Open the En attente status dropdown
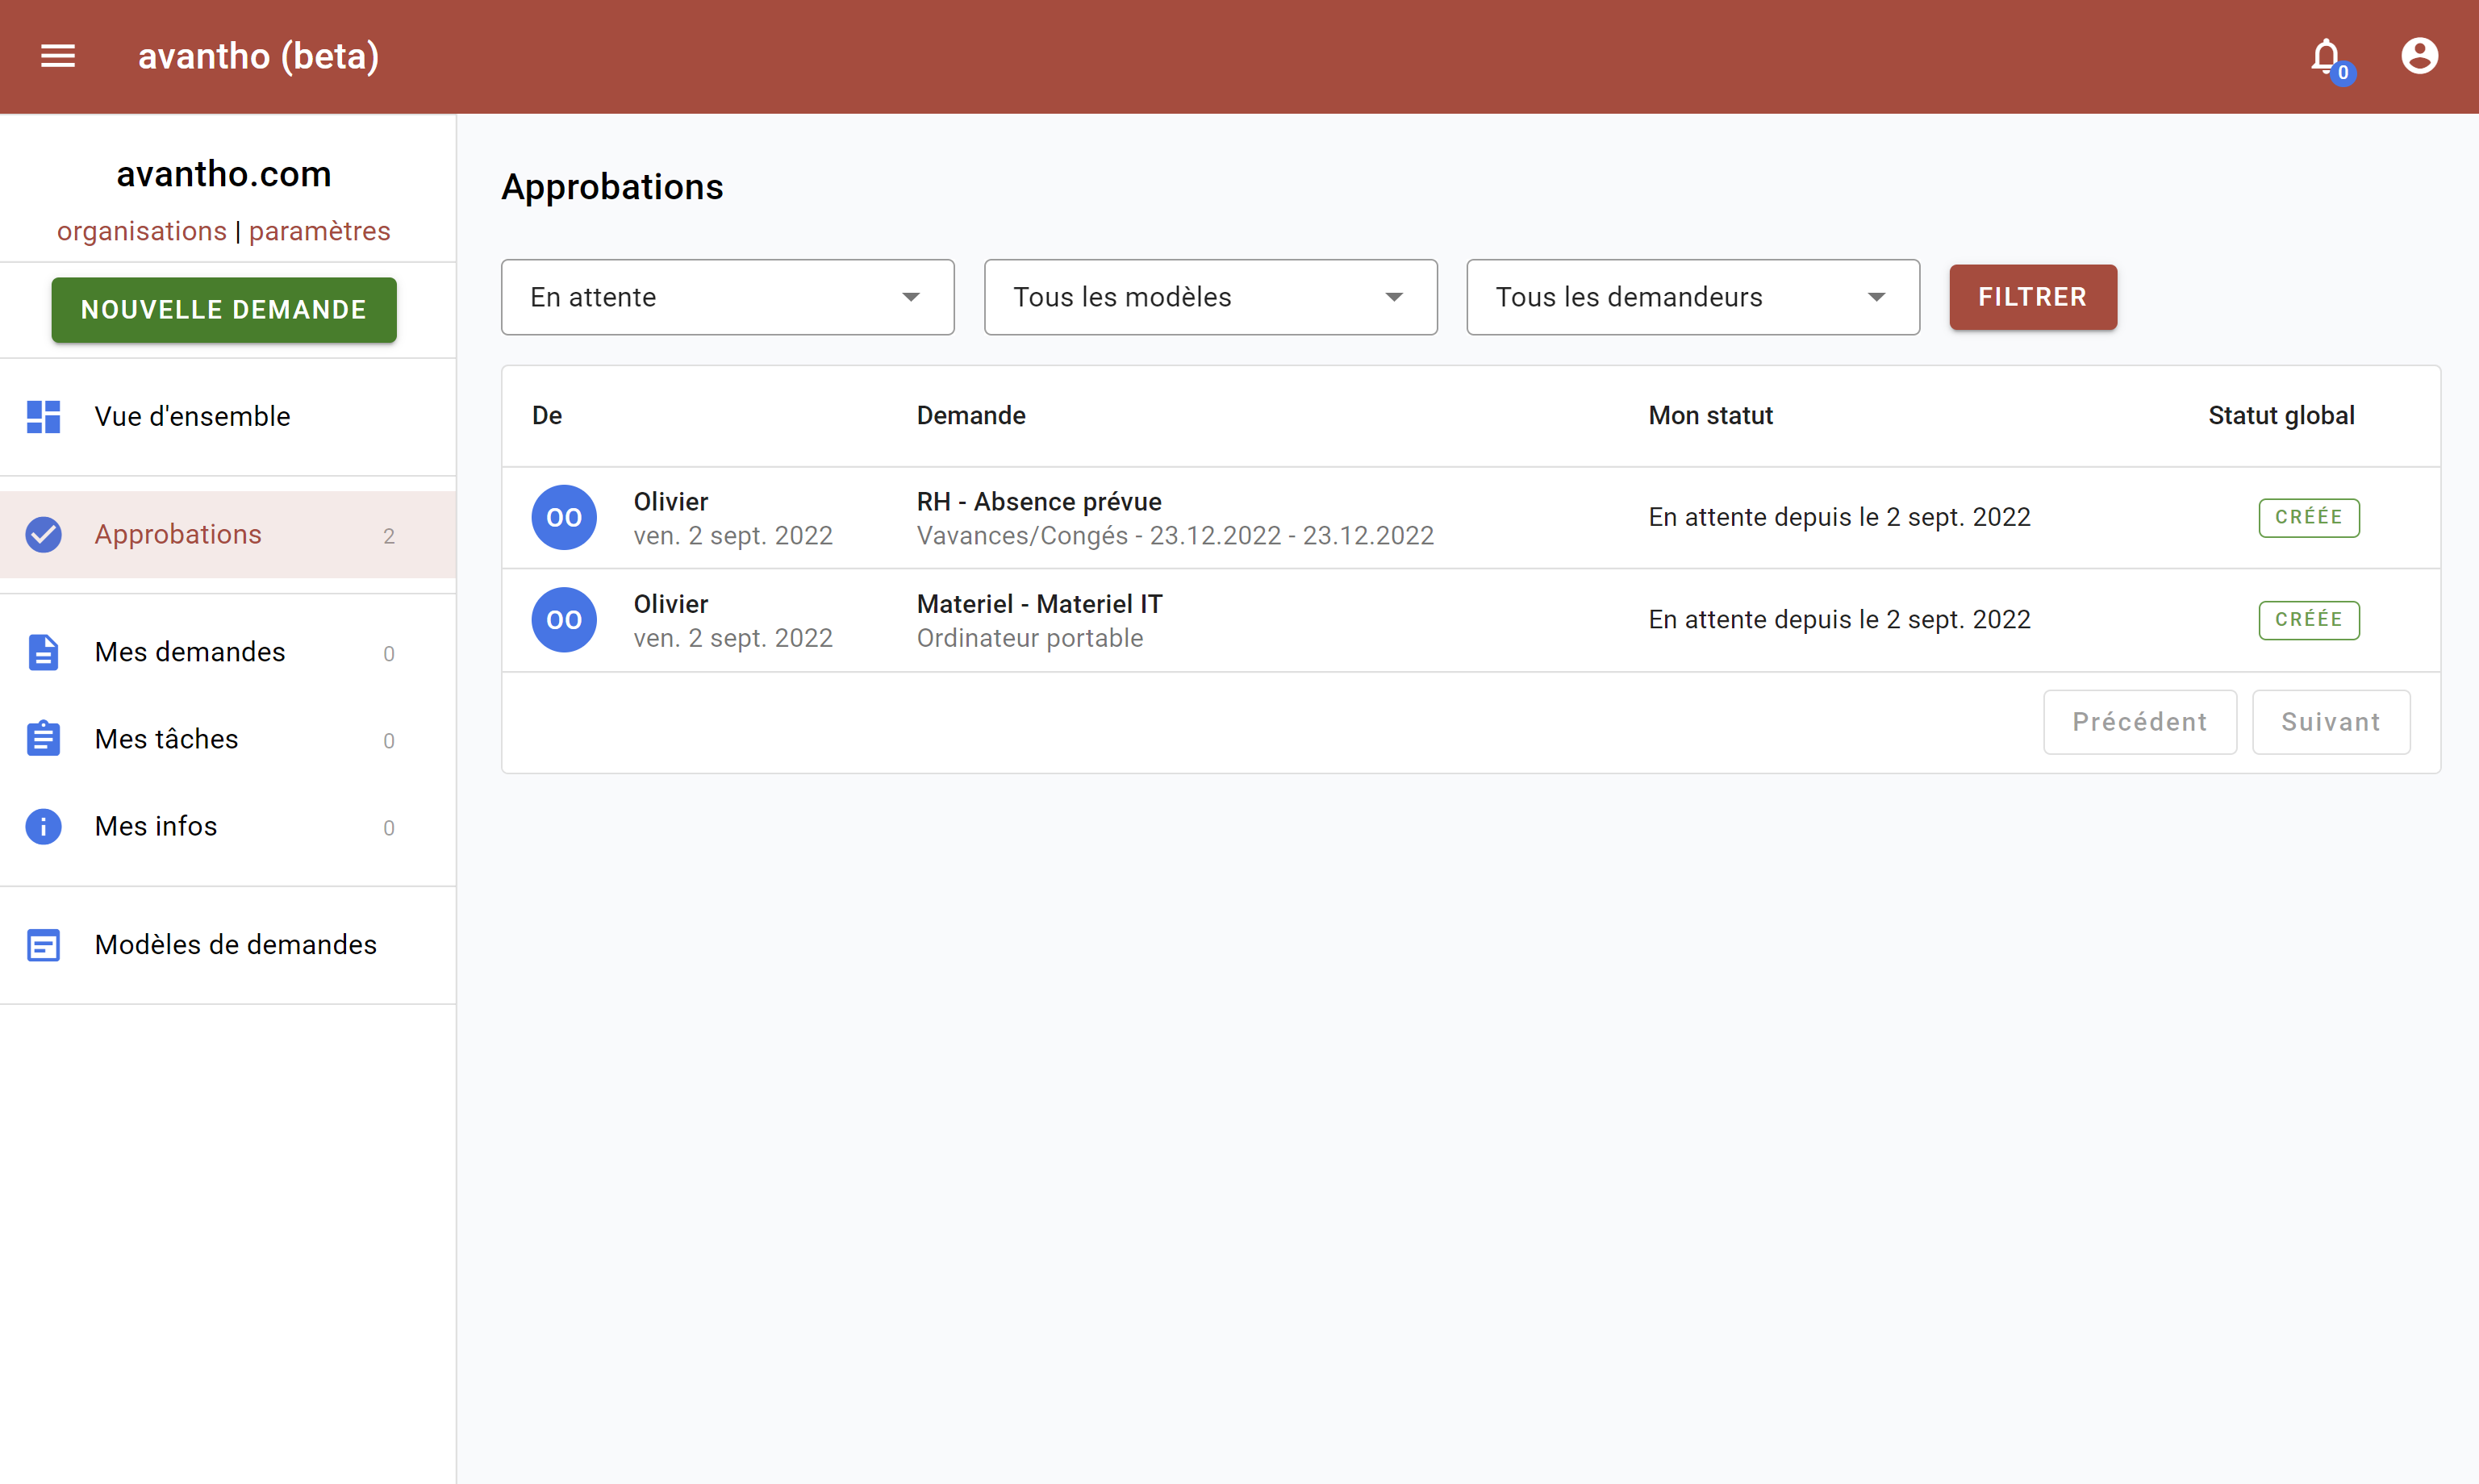Image resolution: width=2479 pixels, height=1484 pixels. [728, 297]
